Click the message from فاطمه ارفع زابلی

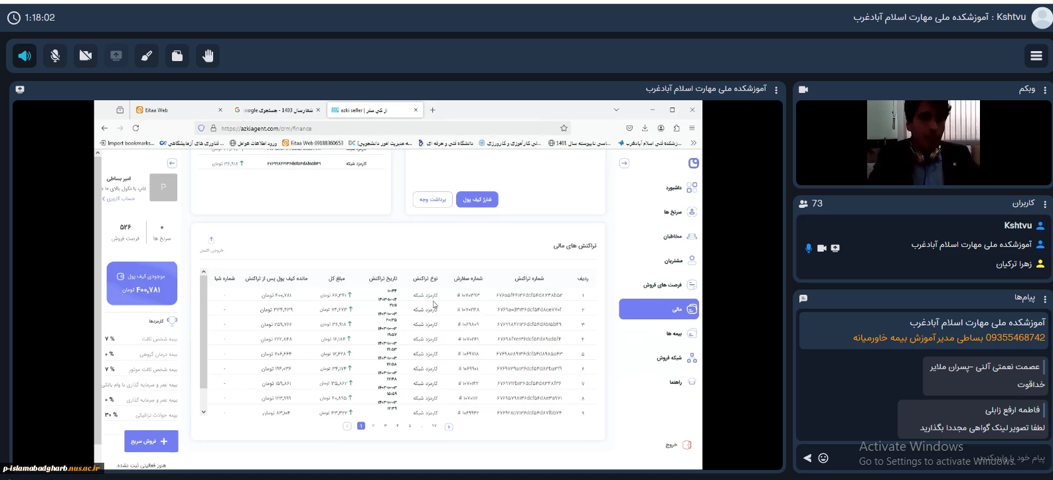click(x=973, y=418)
